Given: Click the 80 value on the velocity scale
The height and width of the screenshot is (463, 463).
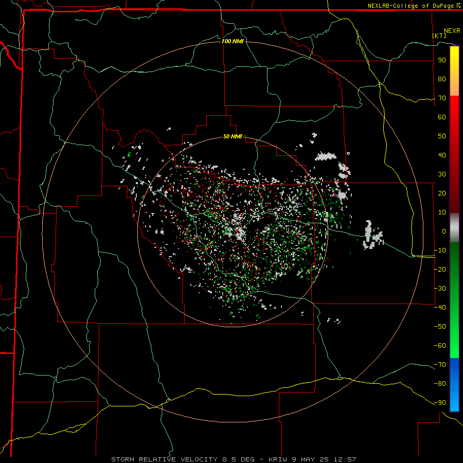Looking at the screenshot, I should (x=442, y=79).
